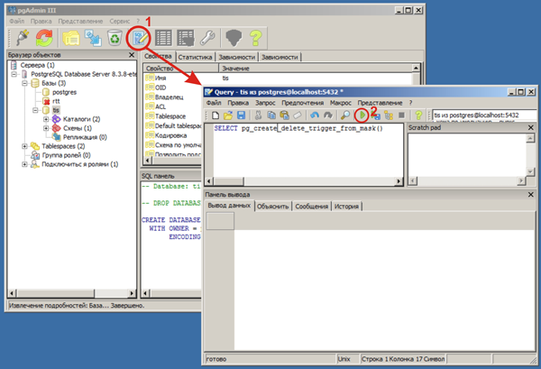Click the yellow Help question mark in pgAdmin toolbar
Screen dimensions: 541x369
257,38
